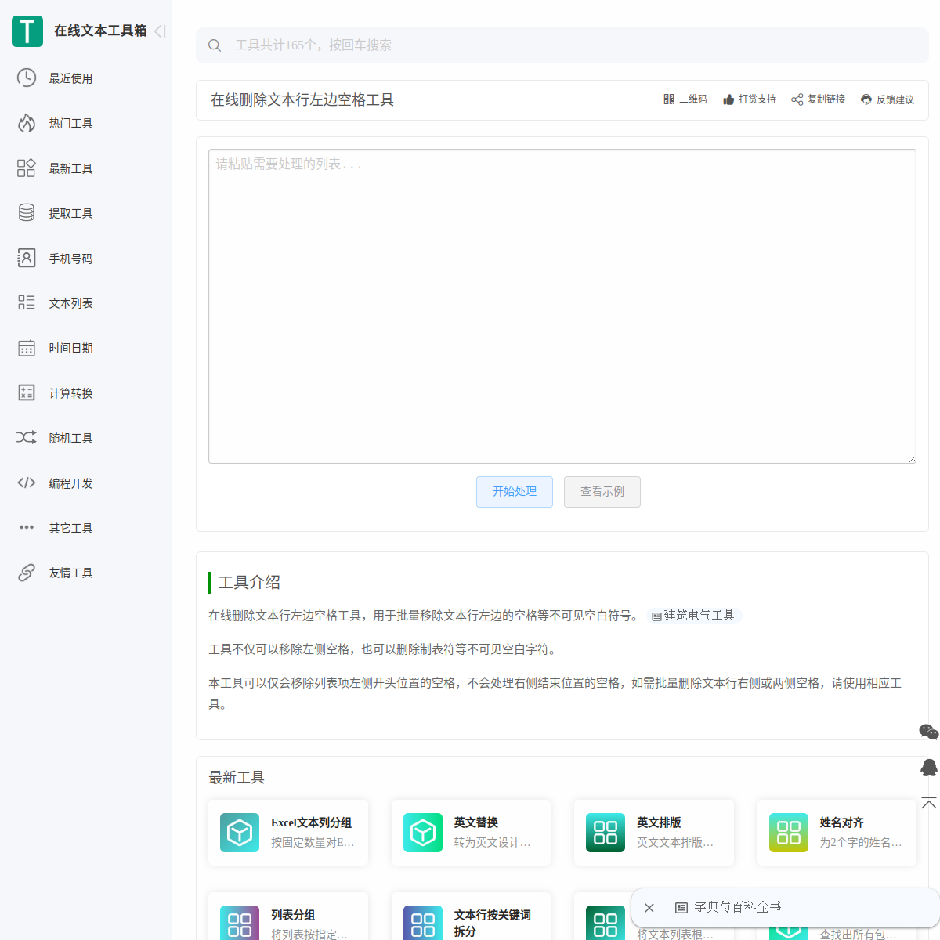This screenshot has width=940, height=940.
Task: Click the Excel文本列分组 cube icon
Action: (x=240, y=833)
